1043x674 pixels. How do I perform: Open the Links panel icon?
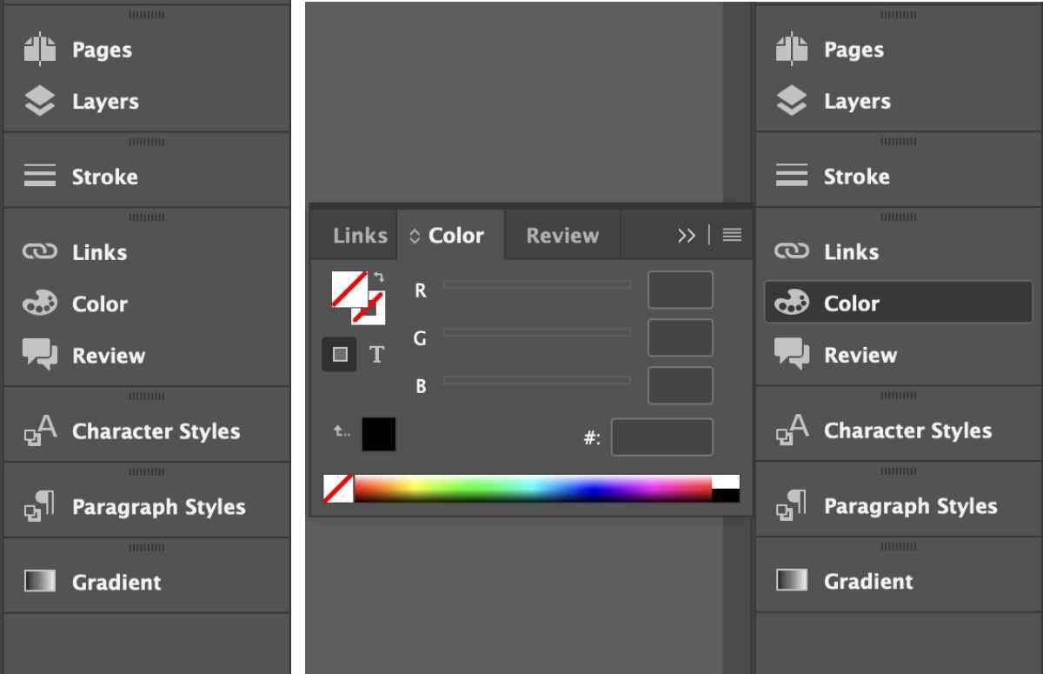41,252
